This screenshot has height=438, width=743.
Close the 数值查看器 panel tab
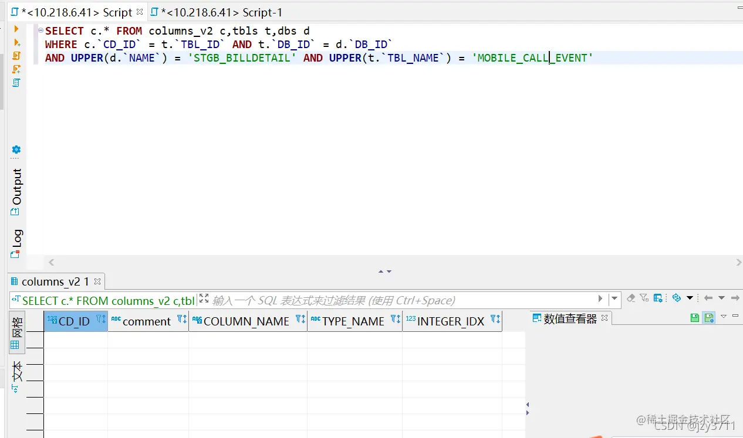(x=605, y=318)
